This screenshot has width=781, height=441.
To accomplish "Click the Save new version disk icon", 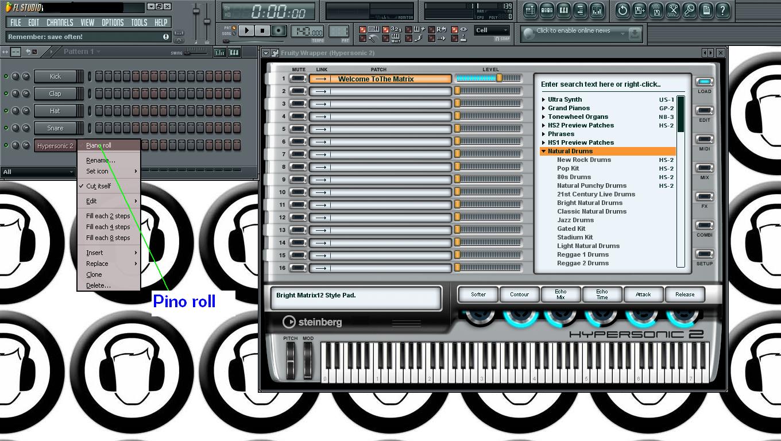I will [639, 10].
